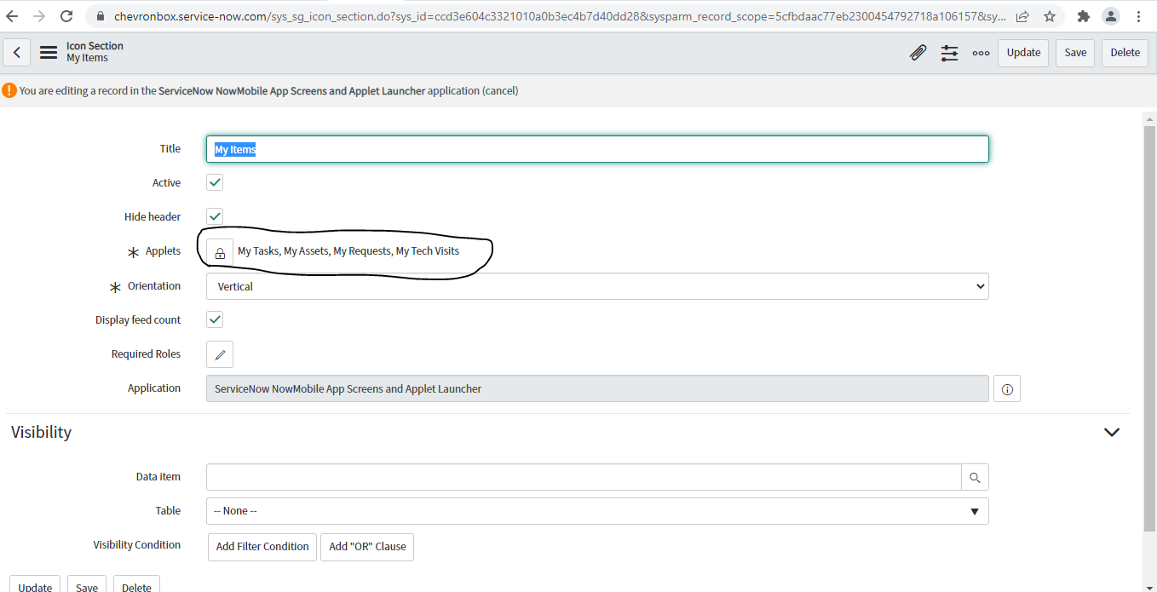This screenshot has width=1157, height=592.
Task: Open attachments via the paperclip icon
Action: (918, 53)
